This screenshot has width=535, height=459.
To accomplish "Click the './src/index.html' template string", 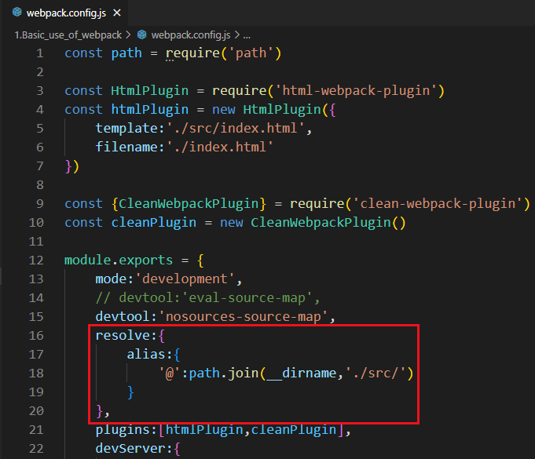I will 235,129.
